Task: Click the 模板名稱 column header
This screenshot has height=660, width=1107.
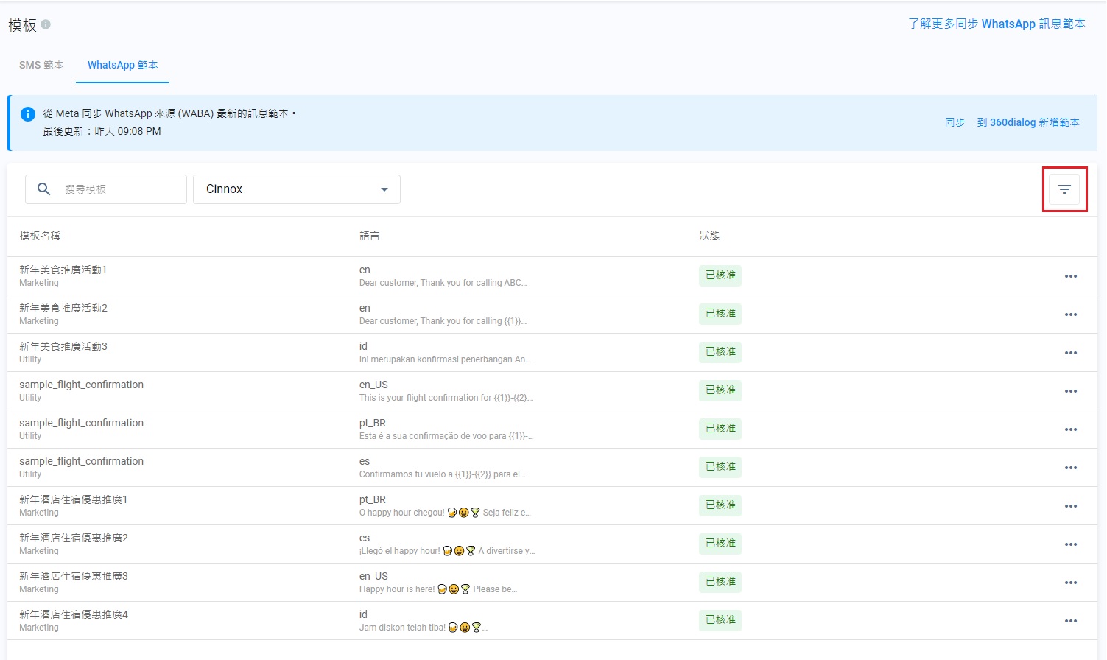Action: [40, 236]
